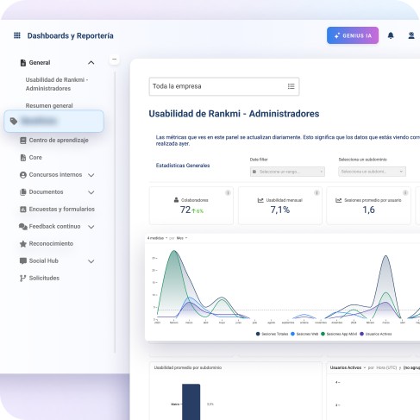Click the 7,1% Usabilidad mensual value

tap(280, 210)
